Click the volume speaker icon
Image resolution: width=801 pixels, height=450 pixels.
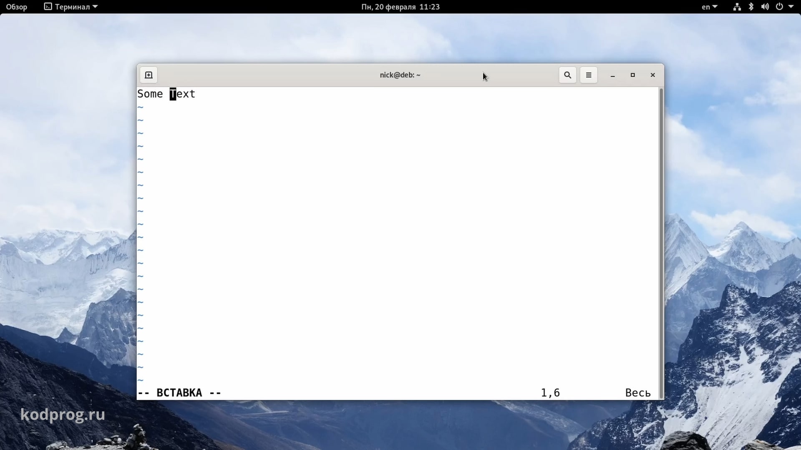pyautogui.click(x=765, y=7)
